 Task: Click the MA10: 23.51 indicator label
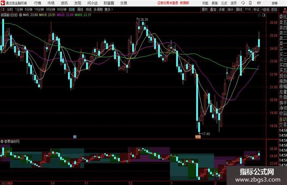[x=47, y=15]
